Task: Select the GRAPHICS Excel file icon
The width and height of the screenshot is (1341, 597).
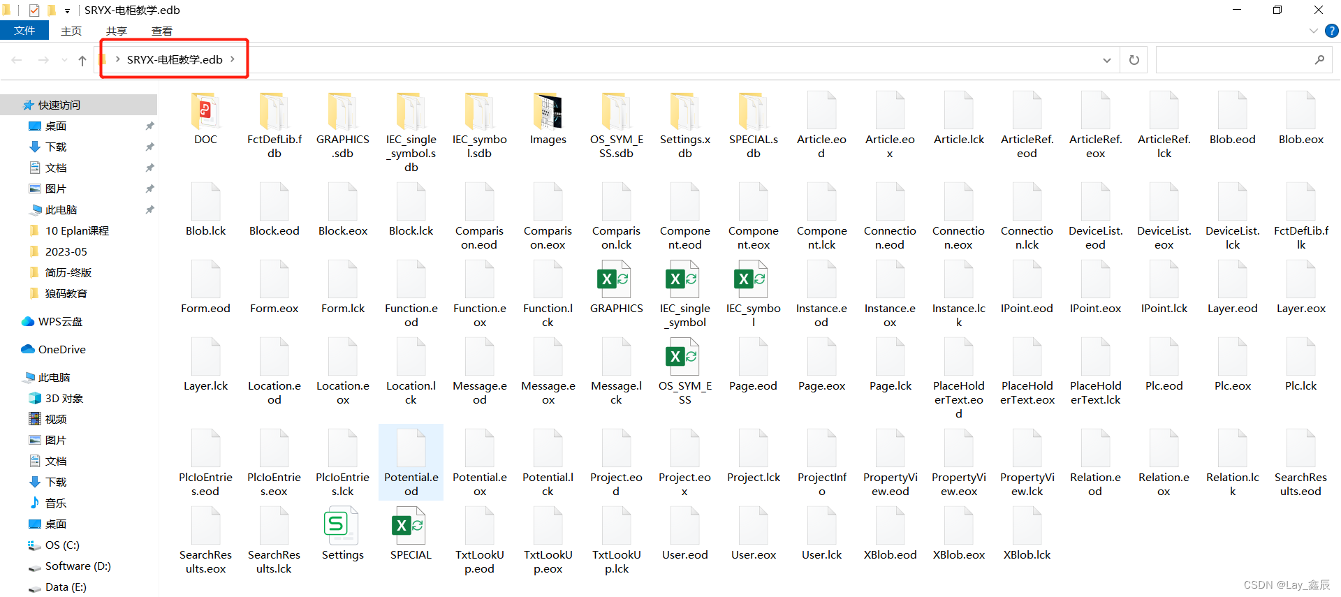Action: click(x=616, y=280)
